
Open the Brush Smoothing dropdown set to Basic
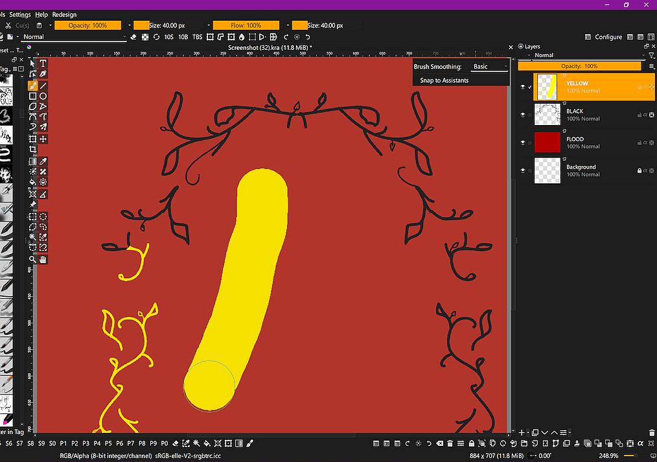tap(489, 67)
